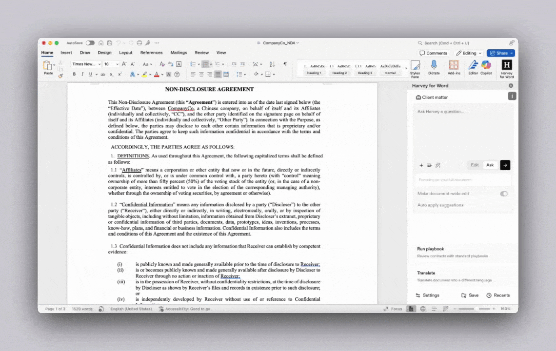
Task: Click the plus icon in Harvey prompt box
Action: (x=421, y=165)
